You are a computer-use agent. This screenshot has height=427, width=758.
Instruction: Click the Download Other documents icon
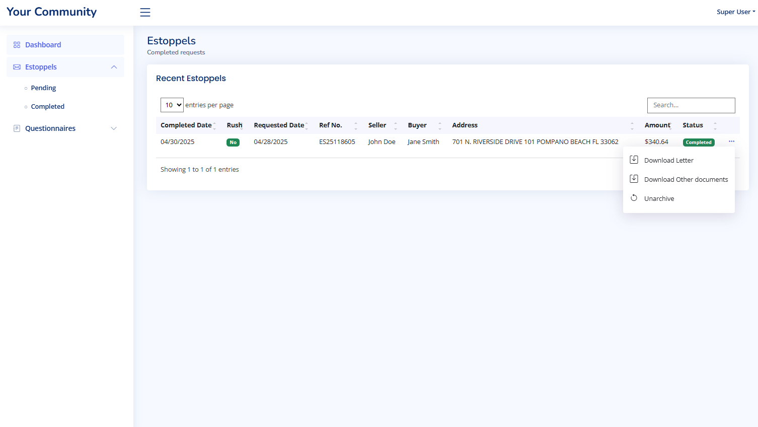(x=634, y=179)
